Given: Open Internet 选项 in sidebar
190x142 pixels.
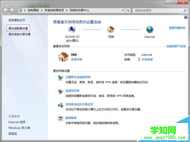Looking at the screenshot, I should [17, 122].
